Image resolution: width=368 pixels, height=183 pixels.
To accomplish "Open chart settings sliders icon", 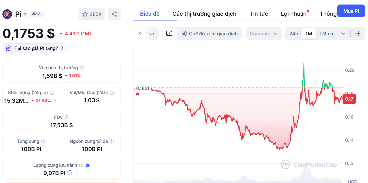I will [358, 34].
